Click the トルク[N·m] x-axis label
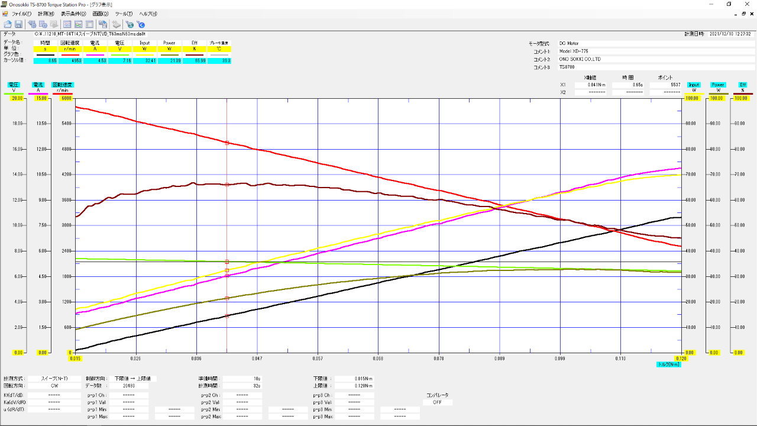Viewport: 757px width, 426px height. pos(669,364)
